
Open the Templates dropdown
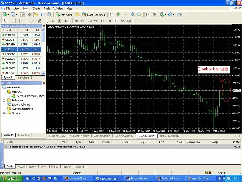(x=179, y=14)
